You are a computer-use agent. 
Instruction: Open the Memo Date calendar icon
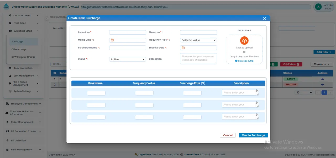tap(112, 40)
